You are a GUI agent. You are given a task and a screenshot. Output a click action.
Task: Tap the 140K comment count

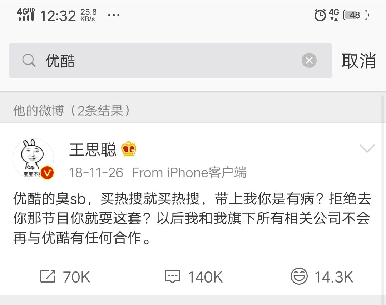coord(206,277)
